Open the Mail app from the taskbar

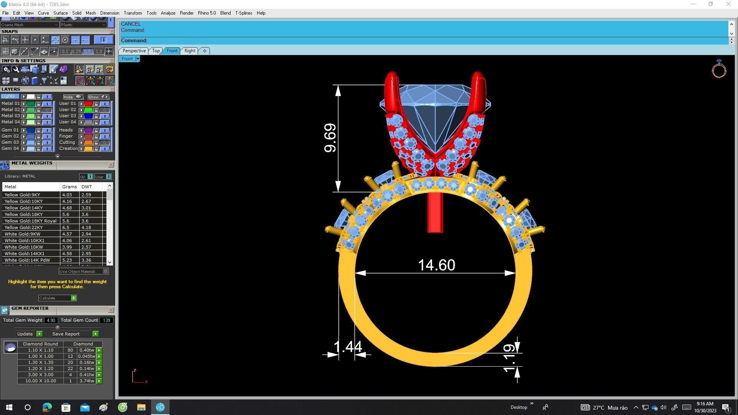pos(85,407)
